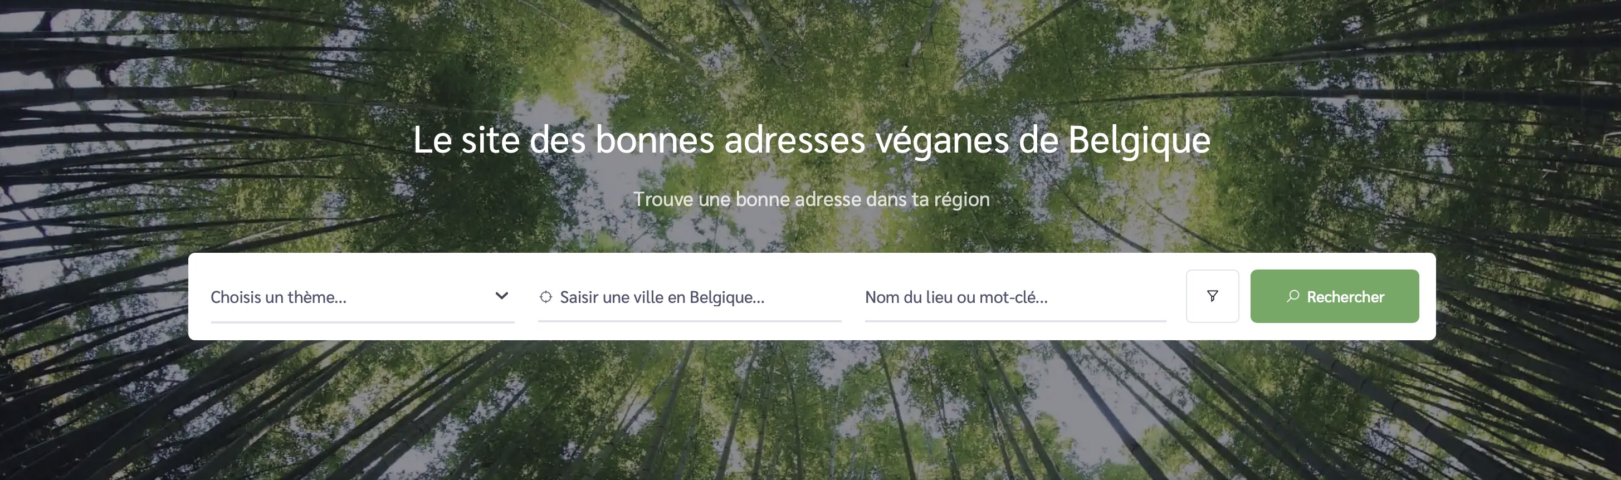Image resolution: width=1621 pixels, height=480 pixels.
Task: Click the underline below the city field
Action: coord(690,321)
